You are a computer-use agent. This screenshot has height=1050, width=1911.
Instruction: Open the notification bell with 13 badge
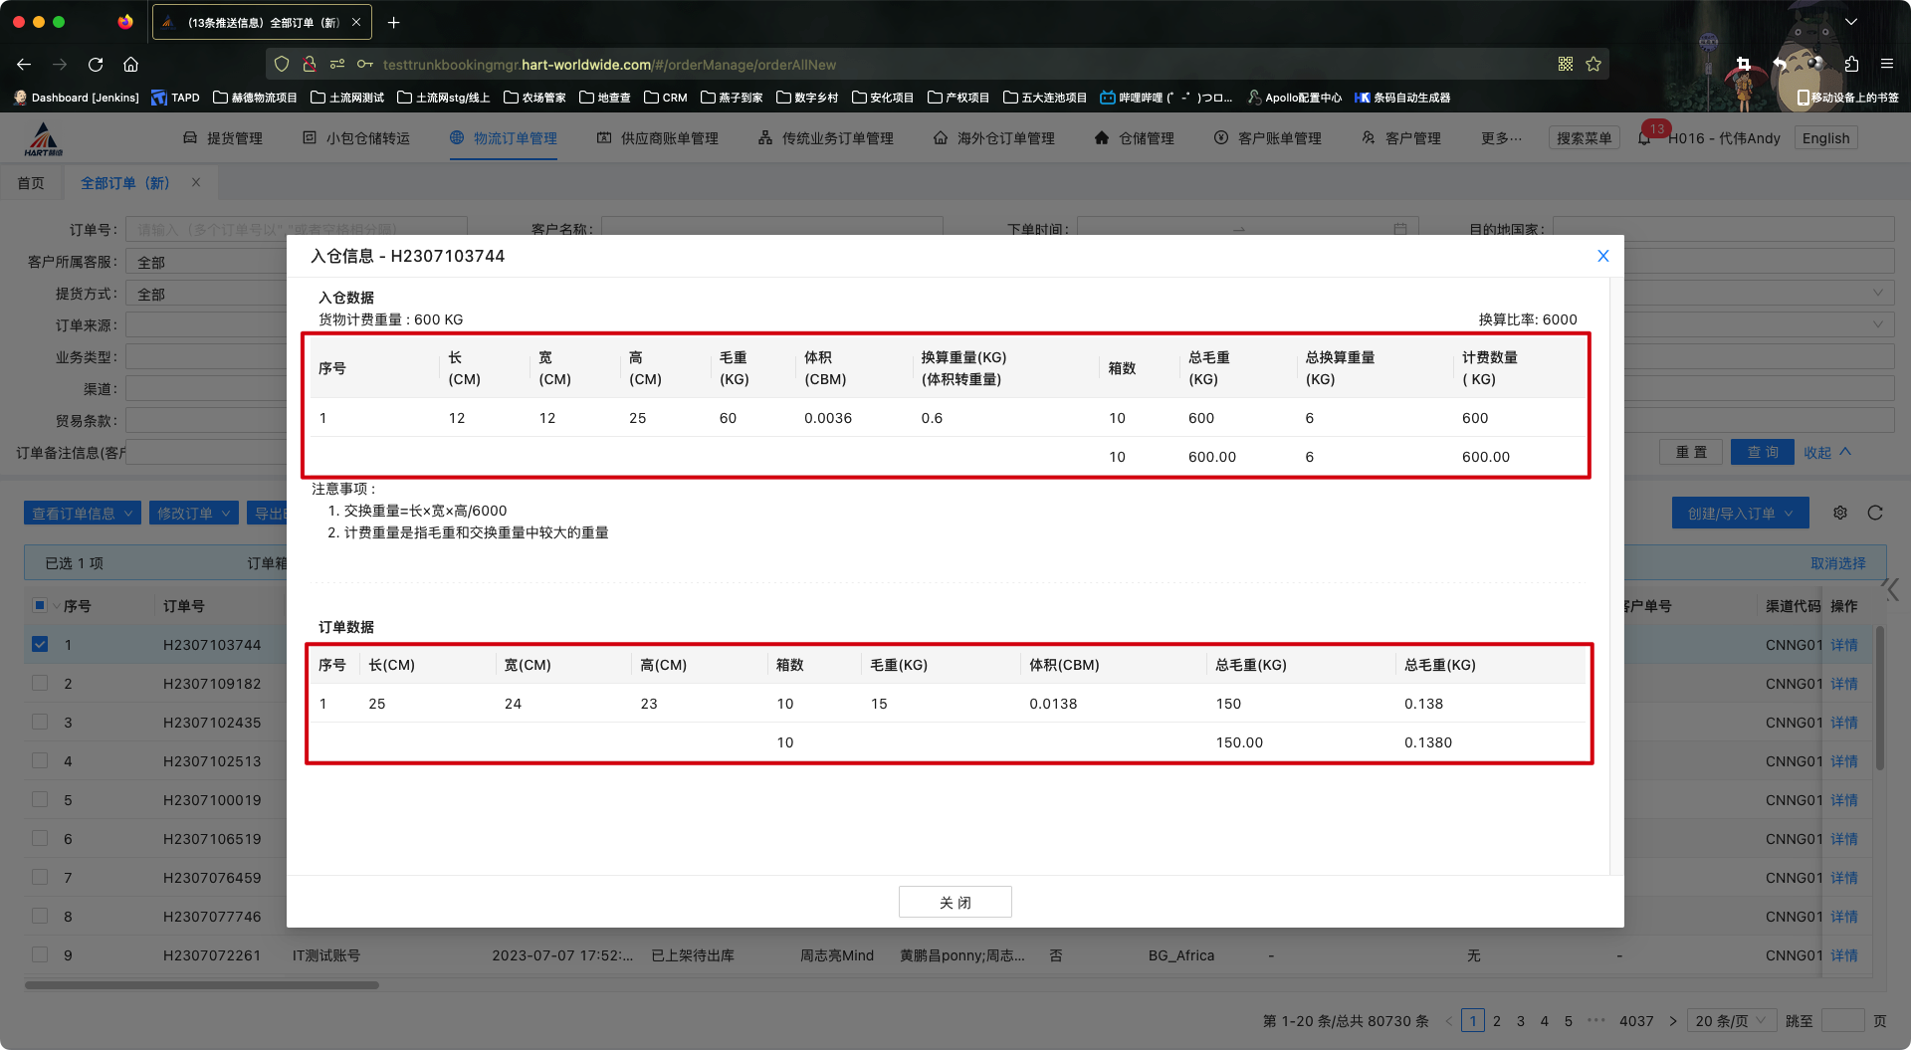point(1644,138)
